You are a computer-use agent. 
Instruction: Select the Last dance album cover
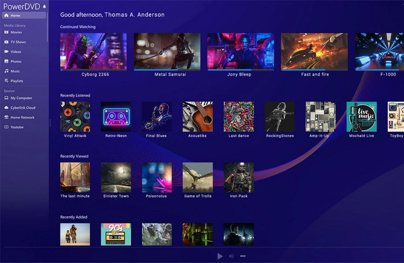[239, 117]
